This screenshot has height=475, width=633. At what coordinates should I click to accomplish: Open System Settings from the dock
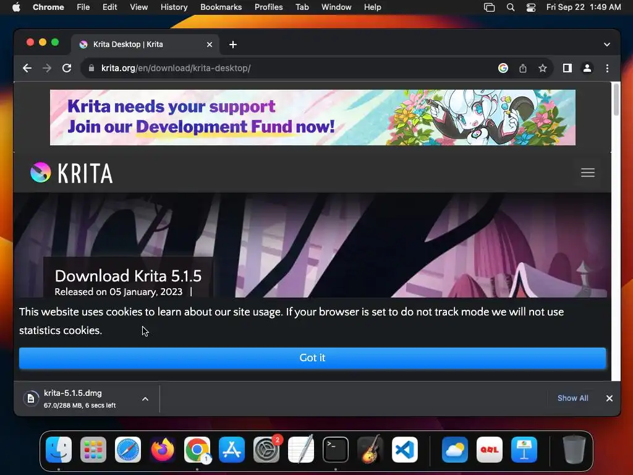[266, 450]
